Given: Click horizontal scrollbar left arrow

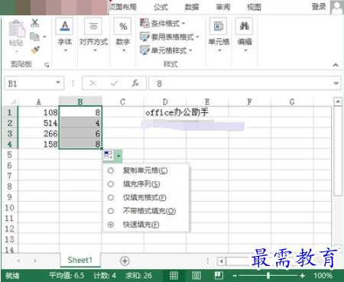Looking at the screenshot, I should point(221,261).
